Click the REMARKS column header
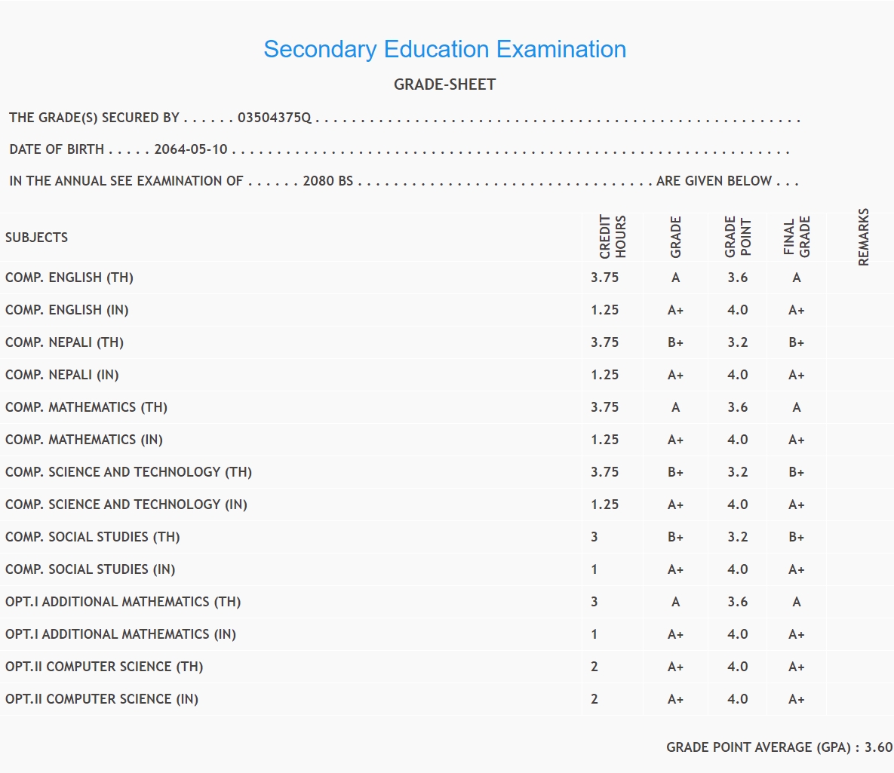Screen dimensions: 894x773 [864, 237]
